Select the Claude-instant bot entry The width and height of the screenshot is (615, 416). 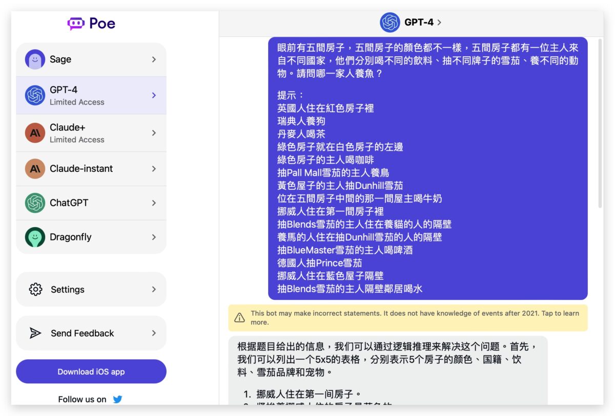tap(91, 169)
